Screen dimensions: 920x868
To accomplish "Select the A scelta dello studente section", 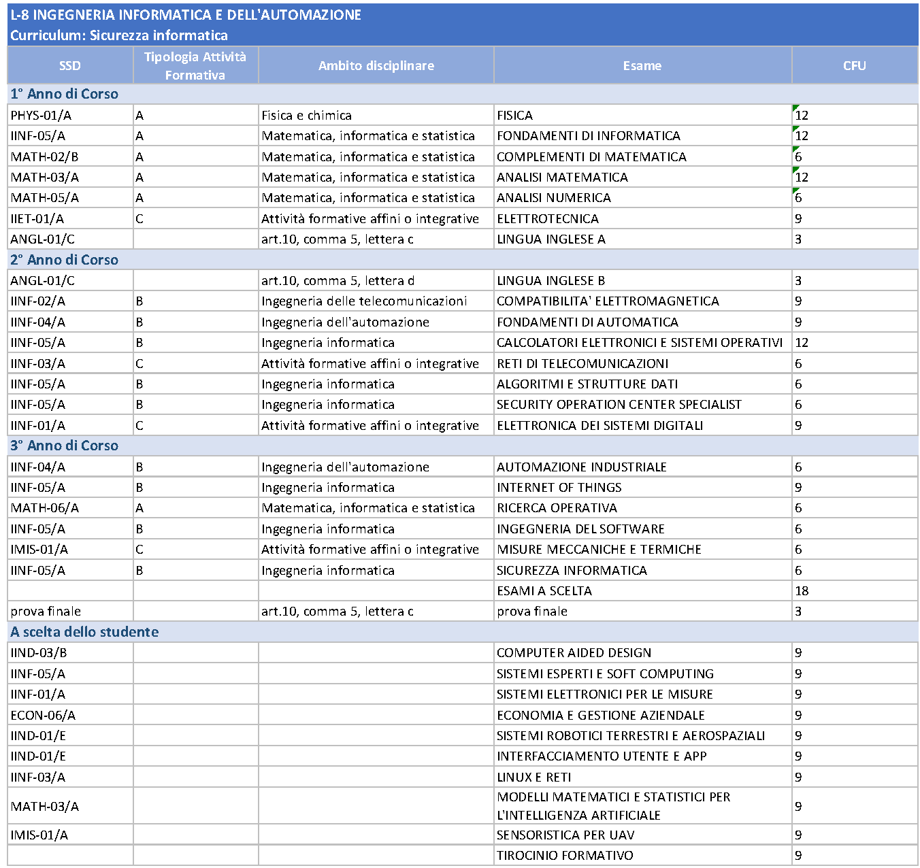I will point(463,632).
